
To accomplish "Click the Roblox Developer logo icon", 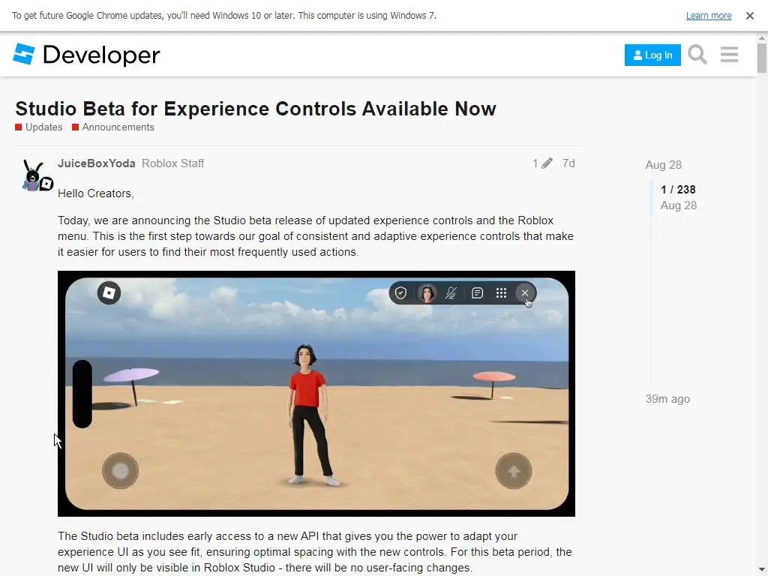I will (x=24, y=54).
